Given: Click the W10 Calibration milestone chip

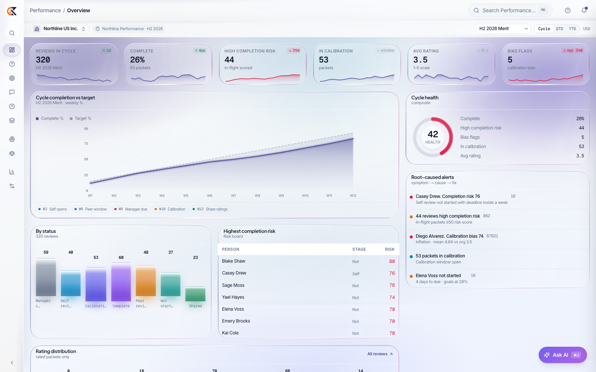Looking at the screenshot, I should point(170,209).
